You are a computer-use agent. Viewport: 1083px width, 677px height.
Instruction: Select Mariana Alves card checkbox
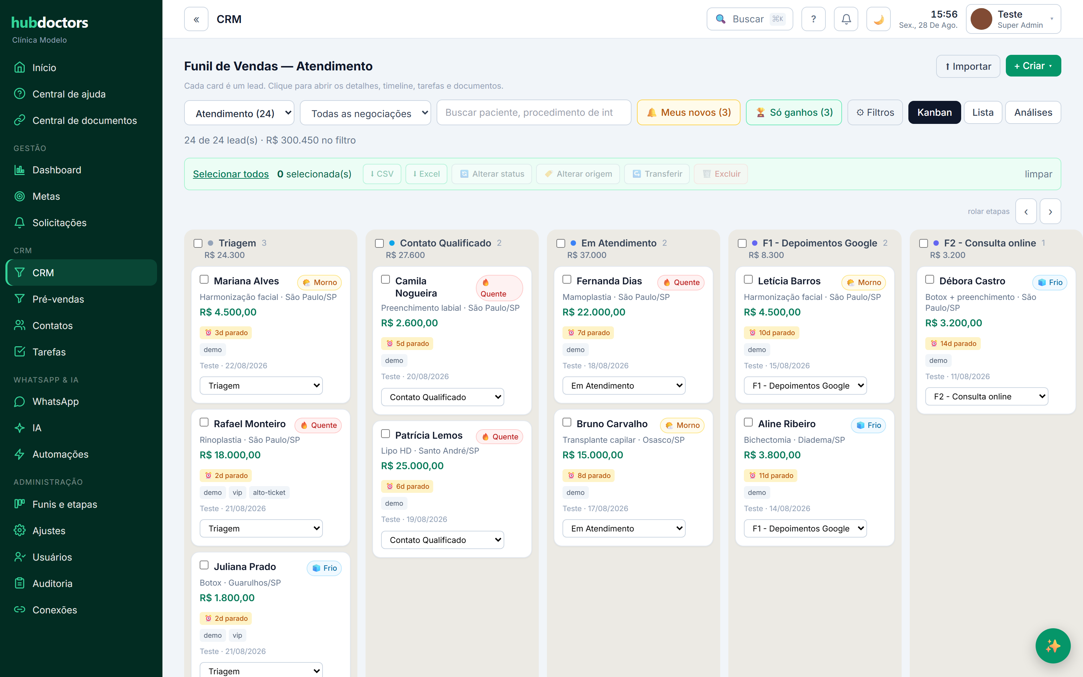204,279
